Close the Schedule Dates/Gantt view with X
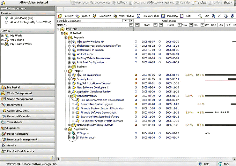The height and width of the screenshot is (166, 236). 131,21
